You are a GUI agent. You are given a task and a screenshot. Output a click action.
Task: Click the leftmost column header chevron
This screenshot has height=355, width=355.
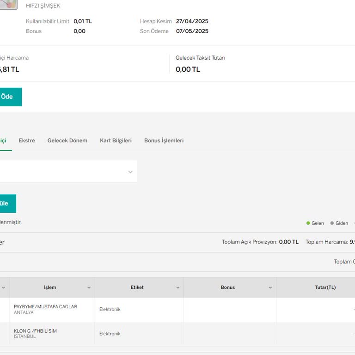3,288
